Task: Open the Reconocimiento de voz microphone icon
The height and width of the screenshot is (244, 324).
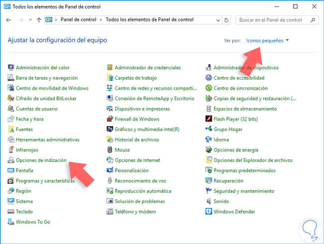Action: click(x=110, y=181)
